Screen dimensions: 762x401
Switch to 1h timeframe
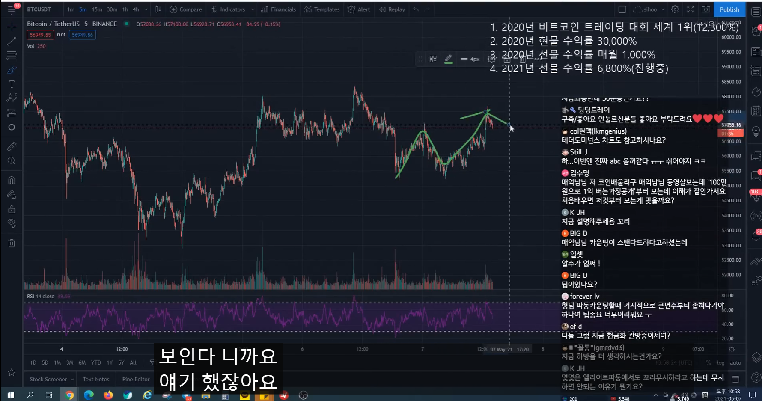[125, 9]
